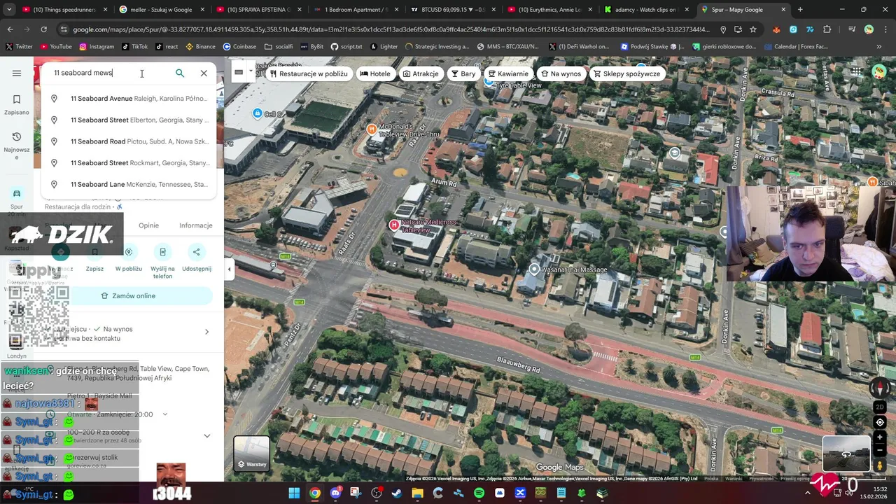Filter by Sklepy spożywcze chip
Viewport: 896px width, 504px height.
pyautogui.click(x=627, y=73)
